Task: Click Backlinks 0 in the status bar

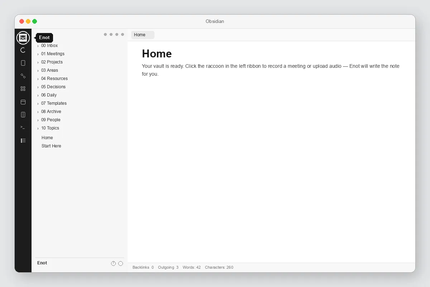Action: click(143, 267)
